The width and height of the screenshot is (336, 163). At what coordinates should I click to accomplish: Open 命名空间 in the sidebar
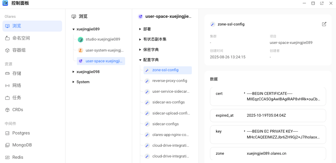click(21, 38)
